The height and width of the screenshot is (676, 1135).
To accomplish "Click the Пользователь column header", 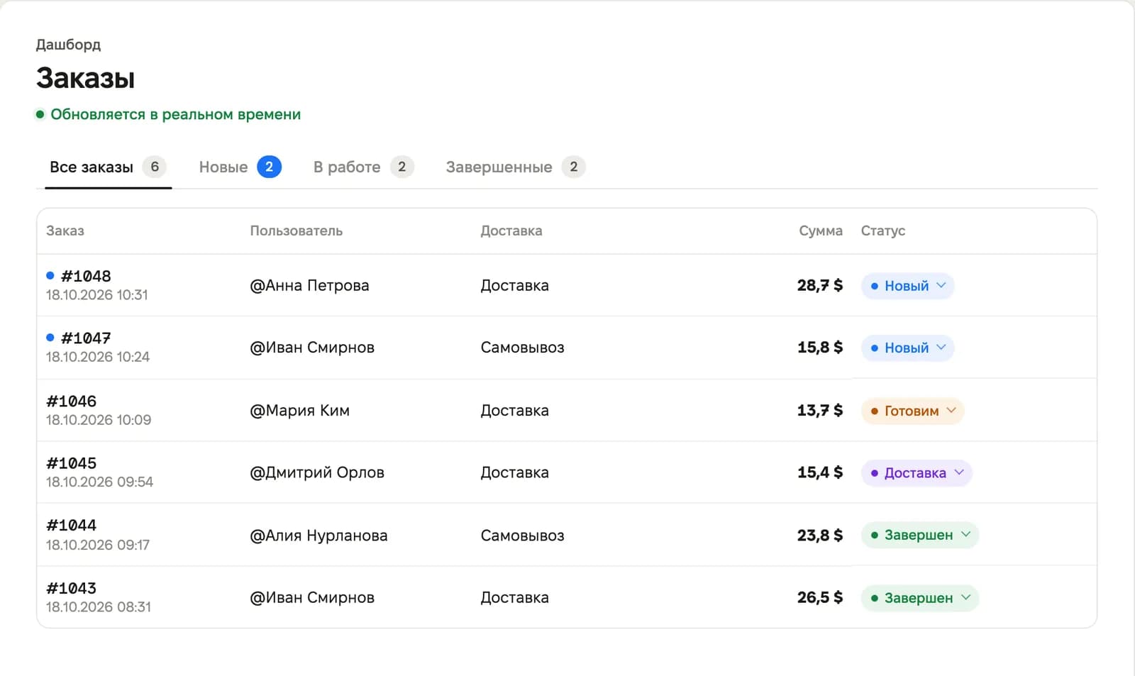I will coord(296,231).
